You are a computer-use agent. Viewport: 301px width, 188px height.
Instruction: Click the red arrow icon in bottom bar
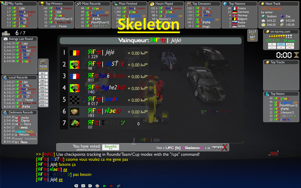[112, 186]
